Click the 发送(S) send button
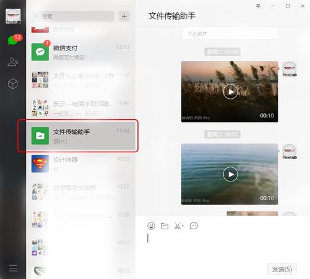This screenshot has height=279, width=310. (x=282, y=269)
